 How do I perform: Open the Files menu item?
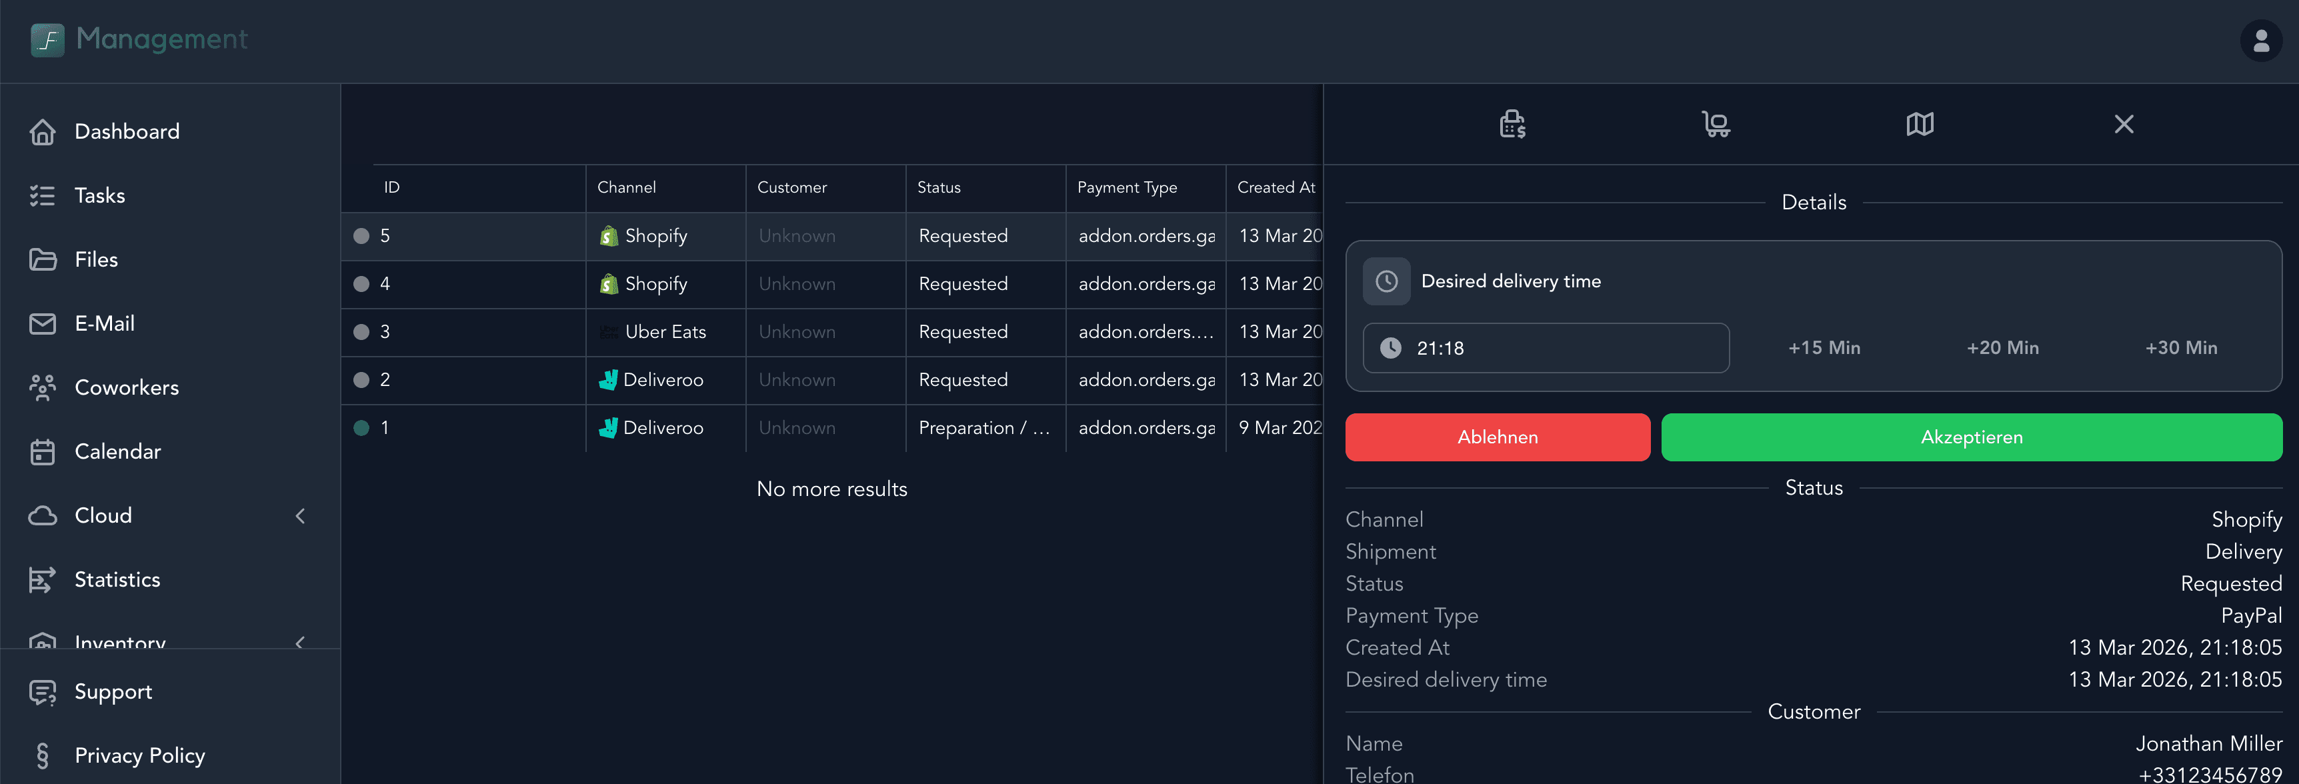tap(169, 259)
